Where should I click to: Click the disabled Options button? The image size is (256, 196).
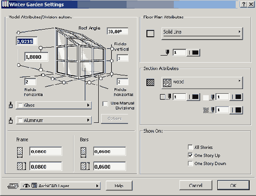(115, 119)
